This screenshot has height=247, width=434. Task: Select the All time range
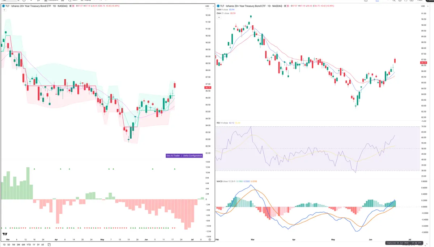tap(43, 245)
